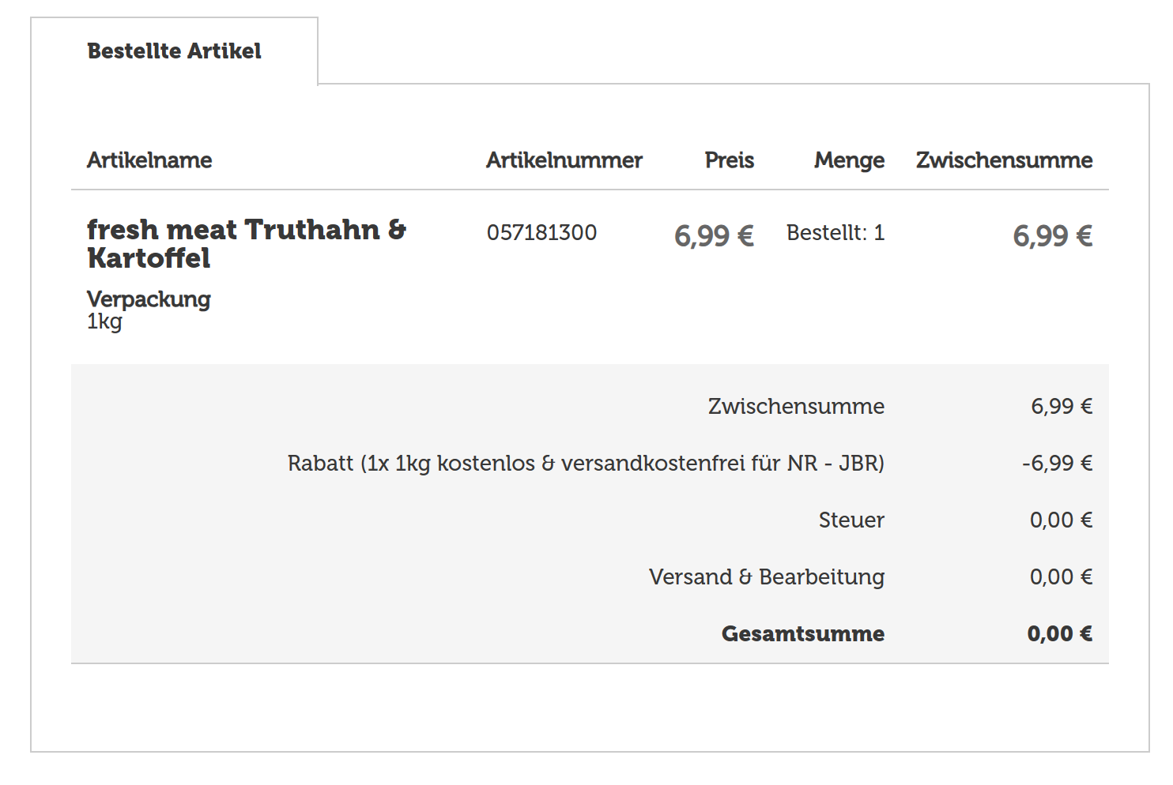
Task: Click the bold 0,00 € grand total
Action: pyautogui.click(x=1060, y=634)
